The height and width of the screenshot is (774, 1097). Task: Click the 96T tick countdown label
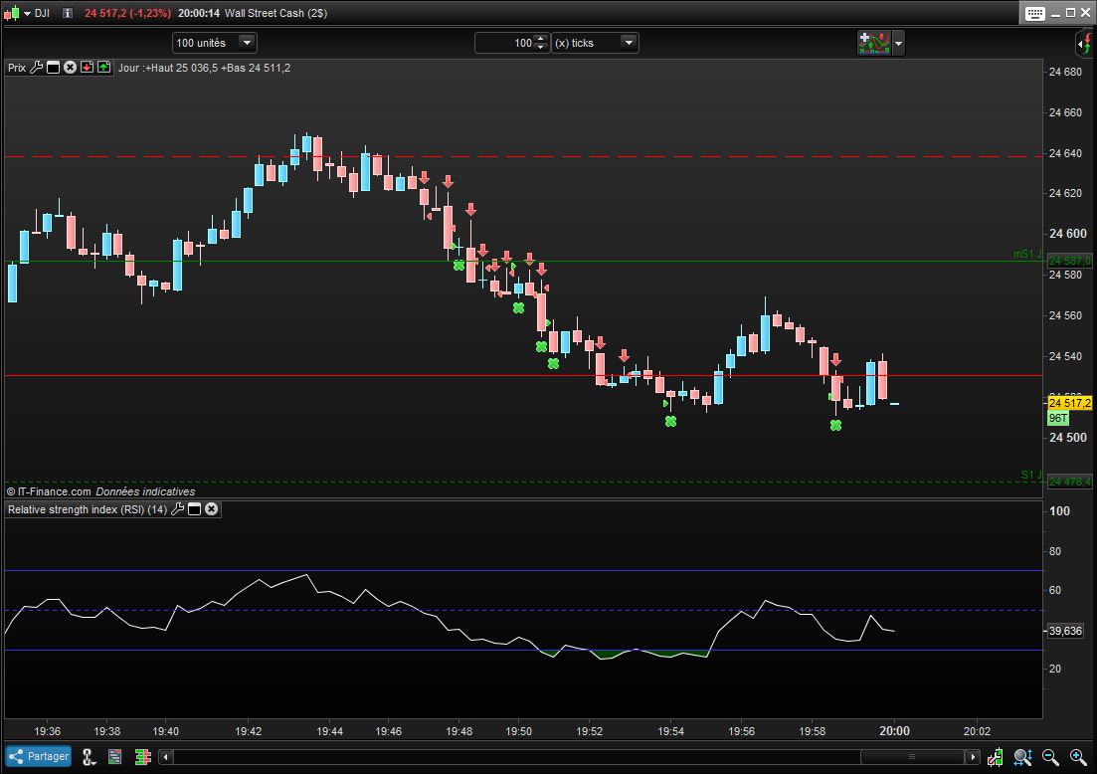(x=1058, y=418)
